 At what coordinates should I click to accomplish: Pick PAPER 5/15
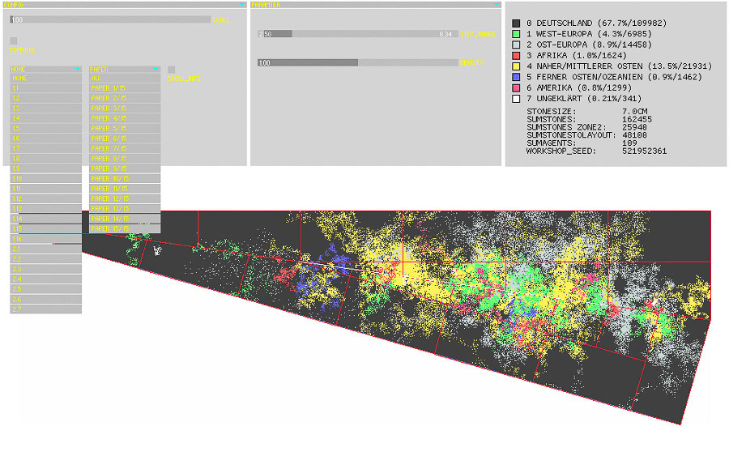click(x=125, y=128)
